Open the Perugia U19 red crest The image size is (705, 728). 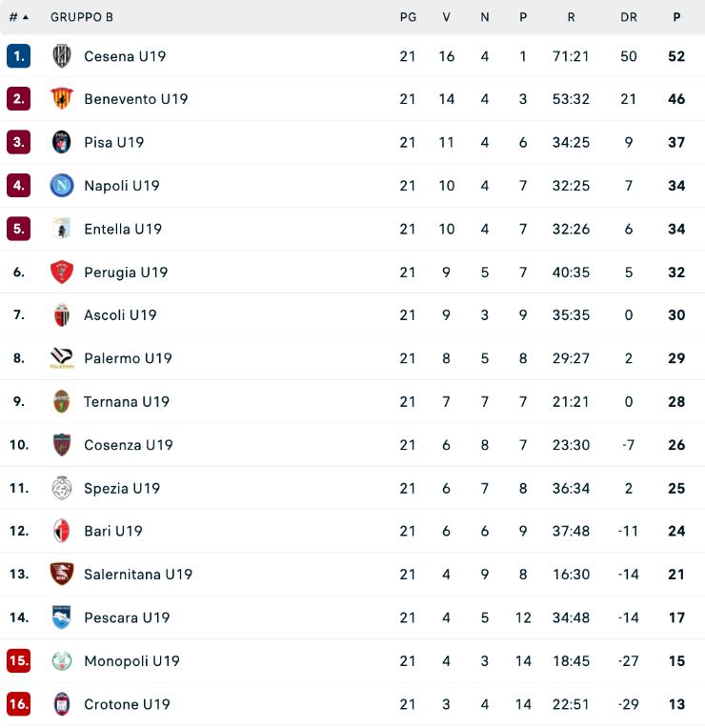[62, 273]
